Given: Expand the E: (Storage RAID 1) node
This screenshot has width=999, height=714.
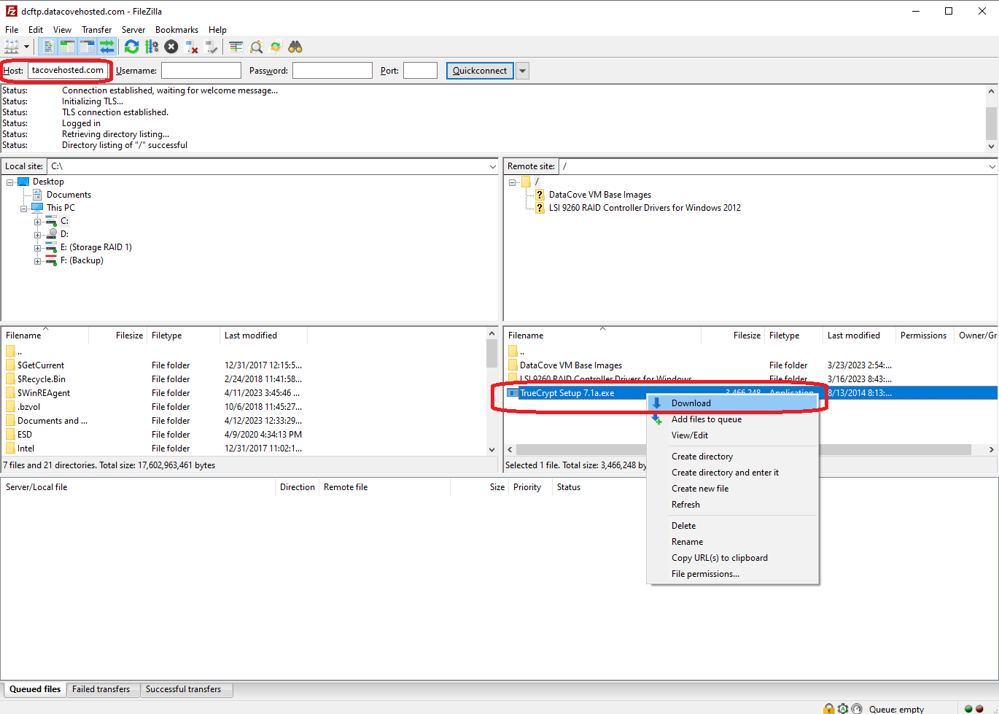Looking at the screenshot, I should point(38,248).
